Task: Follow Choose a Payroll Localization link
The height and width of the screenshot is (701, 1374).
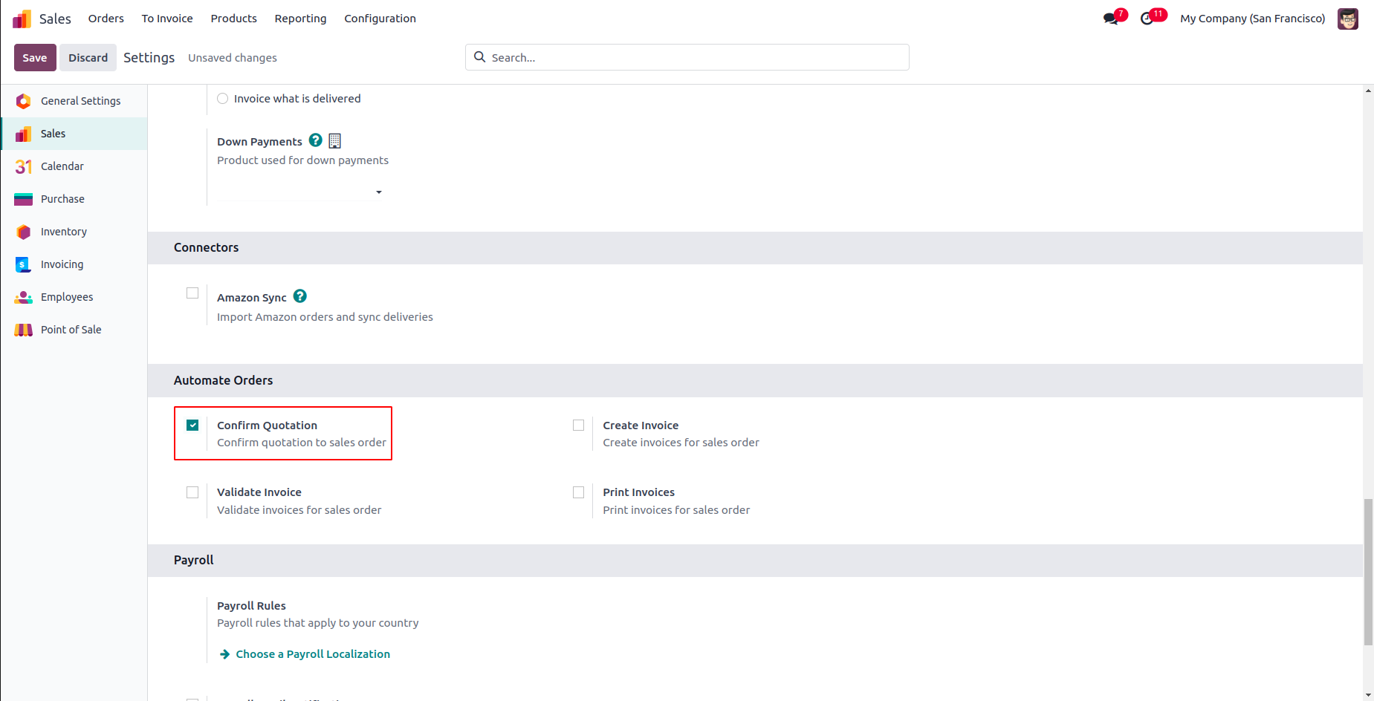Action: point(312,654)
